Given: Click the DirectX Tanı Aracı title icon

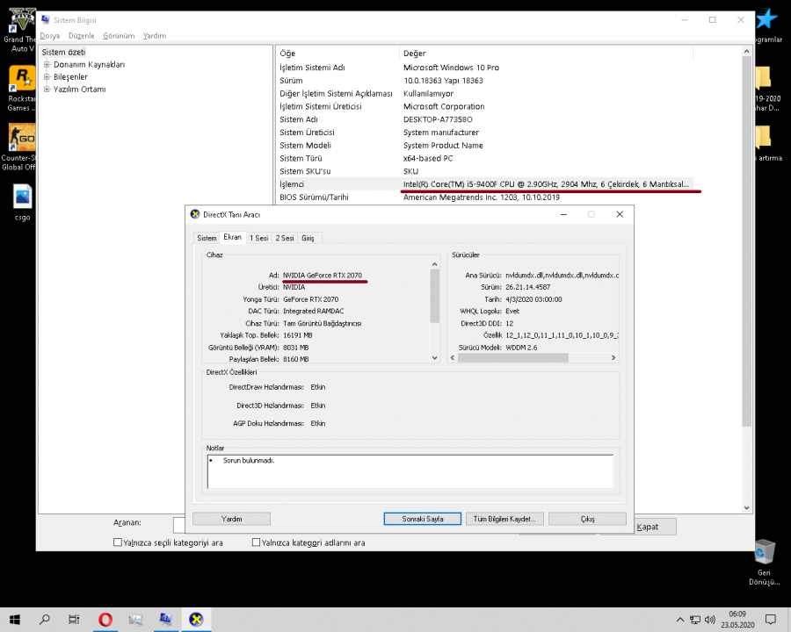Looking at the screenshot, I should point(195,214).
